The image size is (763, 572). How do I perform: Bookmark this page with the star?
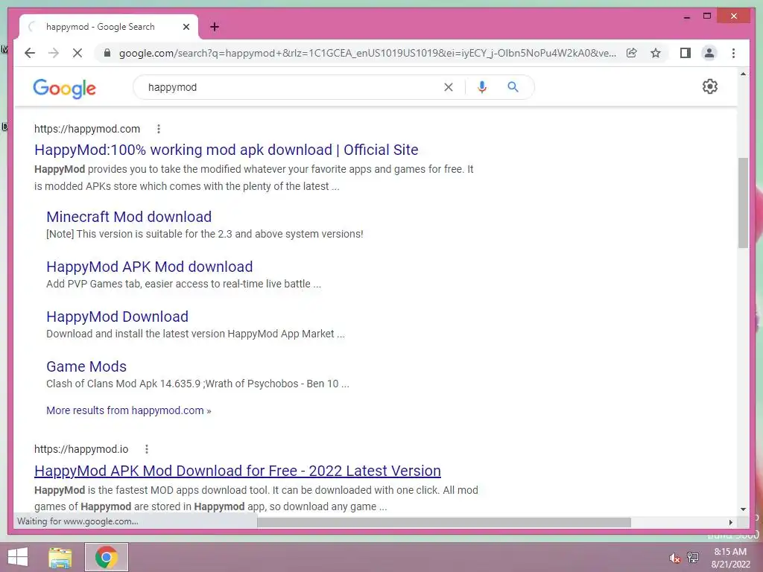coord(656,53)
